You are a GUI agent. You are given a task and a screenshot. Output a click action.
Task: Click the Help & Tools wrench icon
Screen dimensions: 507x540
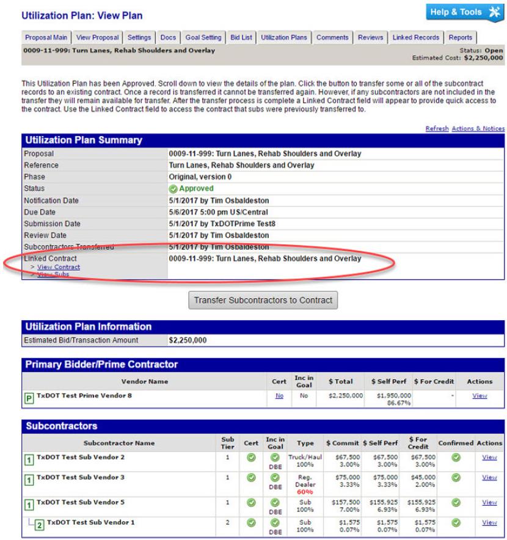[494, 12]
